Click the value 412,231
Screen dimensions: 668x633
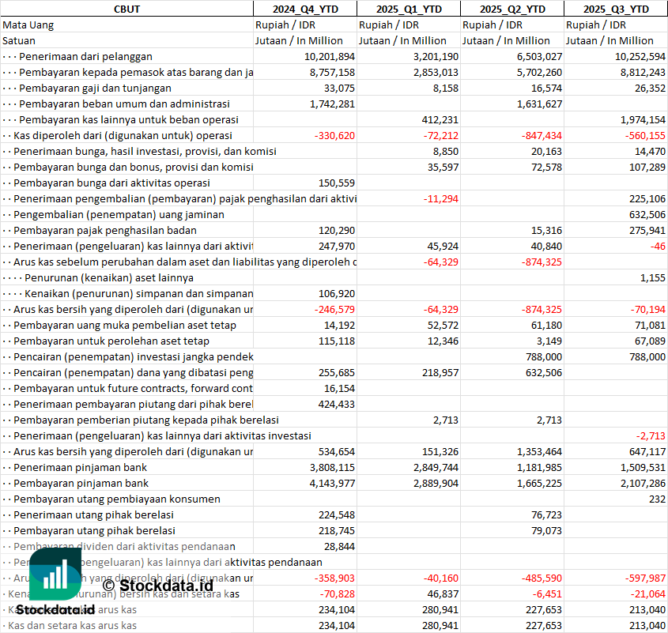point(440,119)
